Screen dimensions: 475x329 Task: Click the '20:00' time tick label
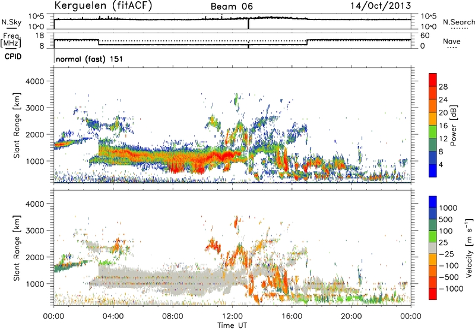click(x=351, y=317)
